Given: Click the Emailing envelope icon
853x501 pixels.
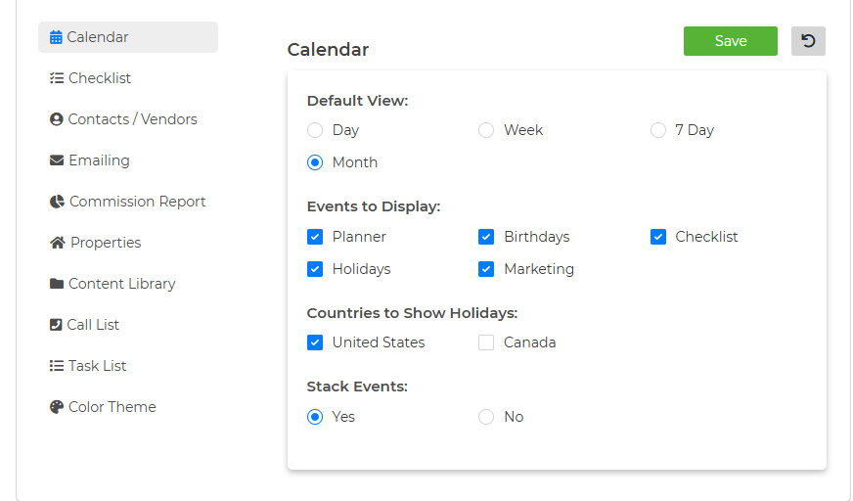Looking at the screenshot, I should pos(57,160).
